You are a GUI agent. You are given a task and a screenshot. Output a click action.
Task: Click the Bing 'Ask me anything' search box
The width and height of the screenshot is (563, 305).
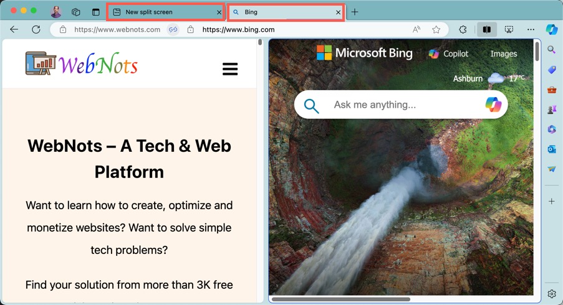point(399,105)
